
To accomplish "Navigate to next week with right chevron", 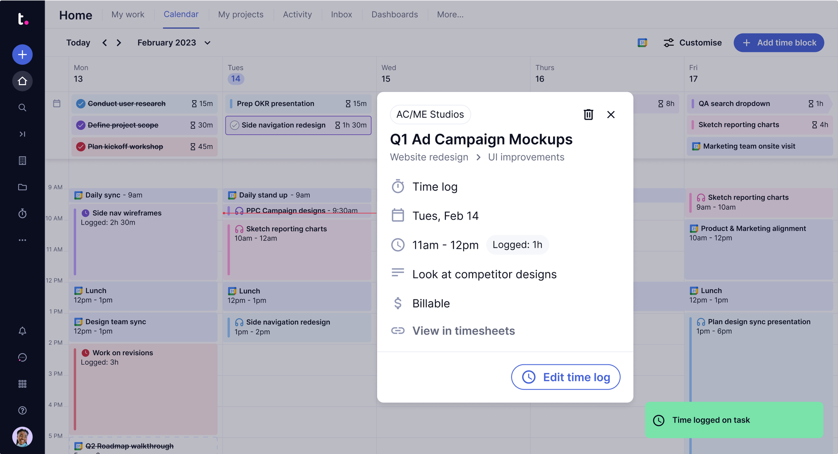I will 119,43.
